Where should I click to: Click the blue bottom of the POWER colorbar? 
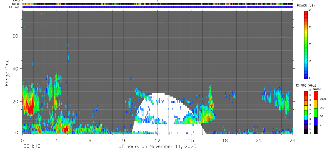point(306,75)
